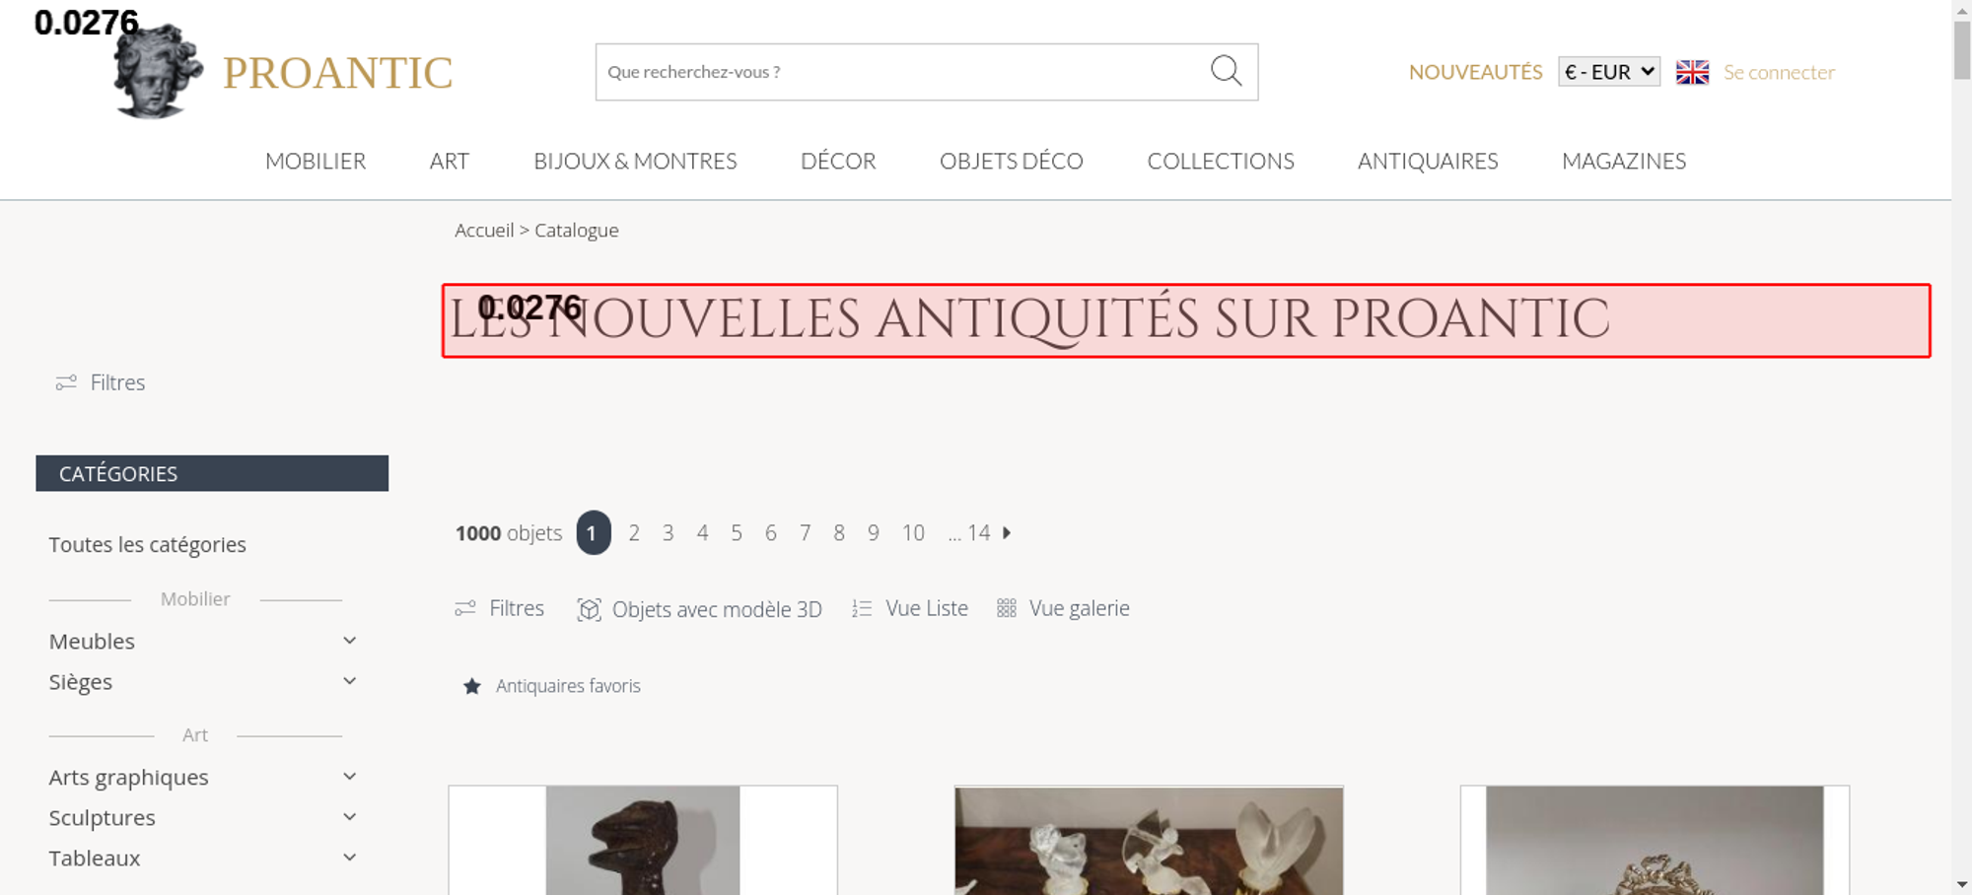Open the sculpture product thumbnail
Screen dimensions: 1972x895
pos(643,841)
